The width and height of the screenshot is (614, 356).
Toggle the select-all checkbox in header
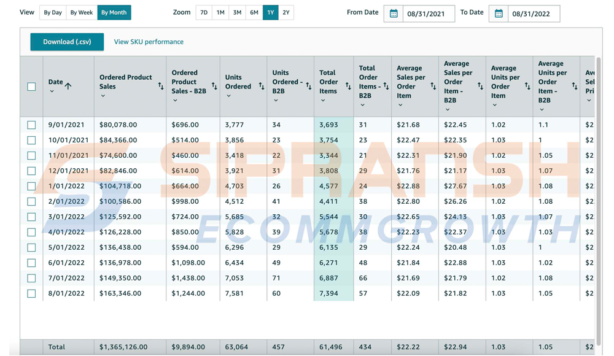click(31, 87)
